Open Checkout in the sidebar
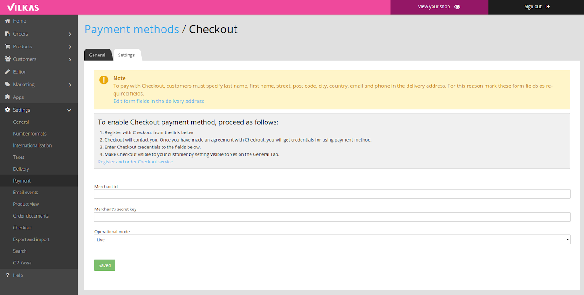 pyautogui.click(x=22, y=228)
